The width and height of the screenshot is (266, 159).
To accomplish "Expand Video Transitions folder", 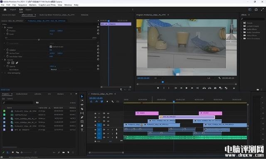I will point(242,39).
